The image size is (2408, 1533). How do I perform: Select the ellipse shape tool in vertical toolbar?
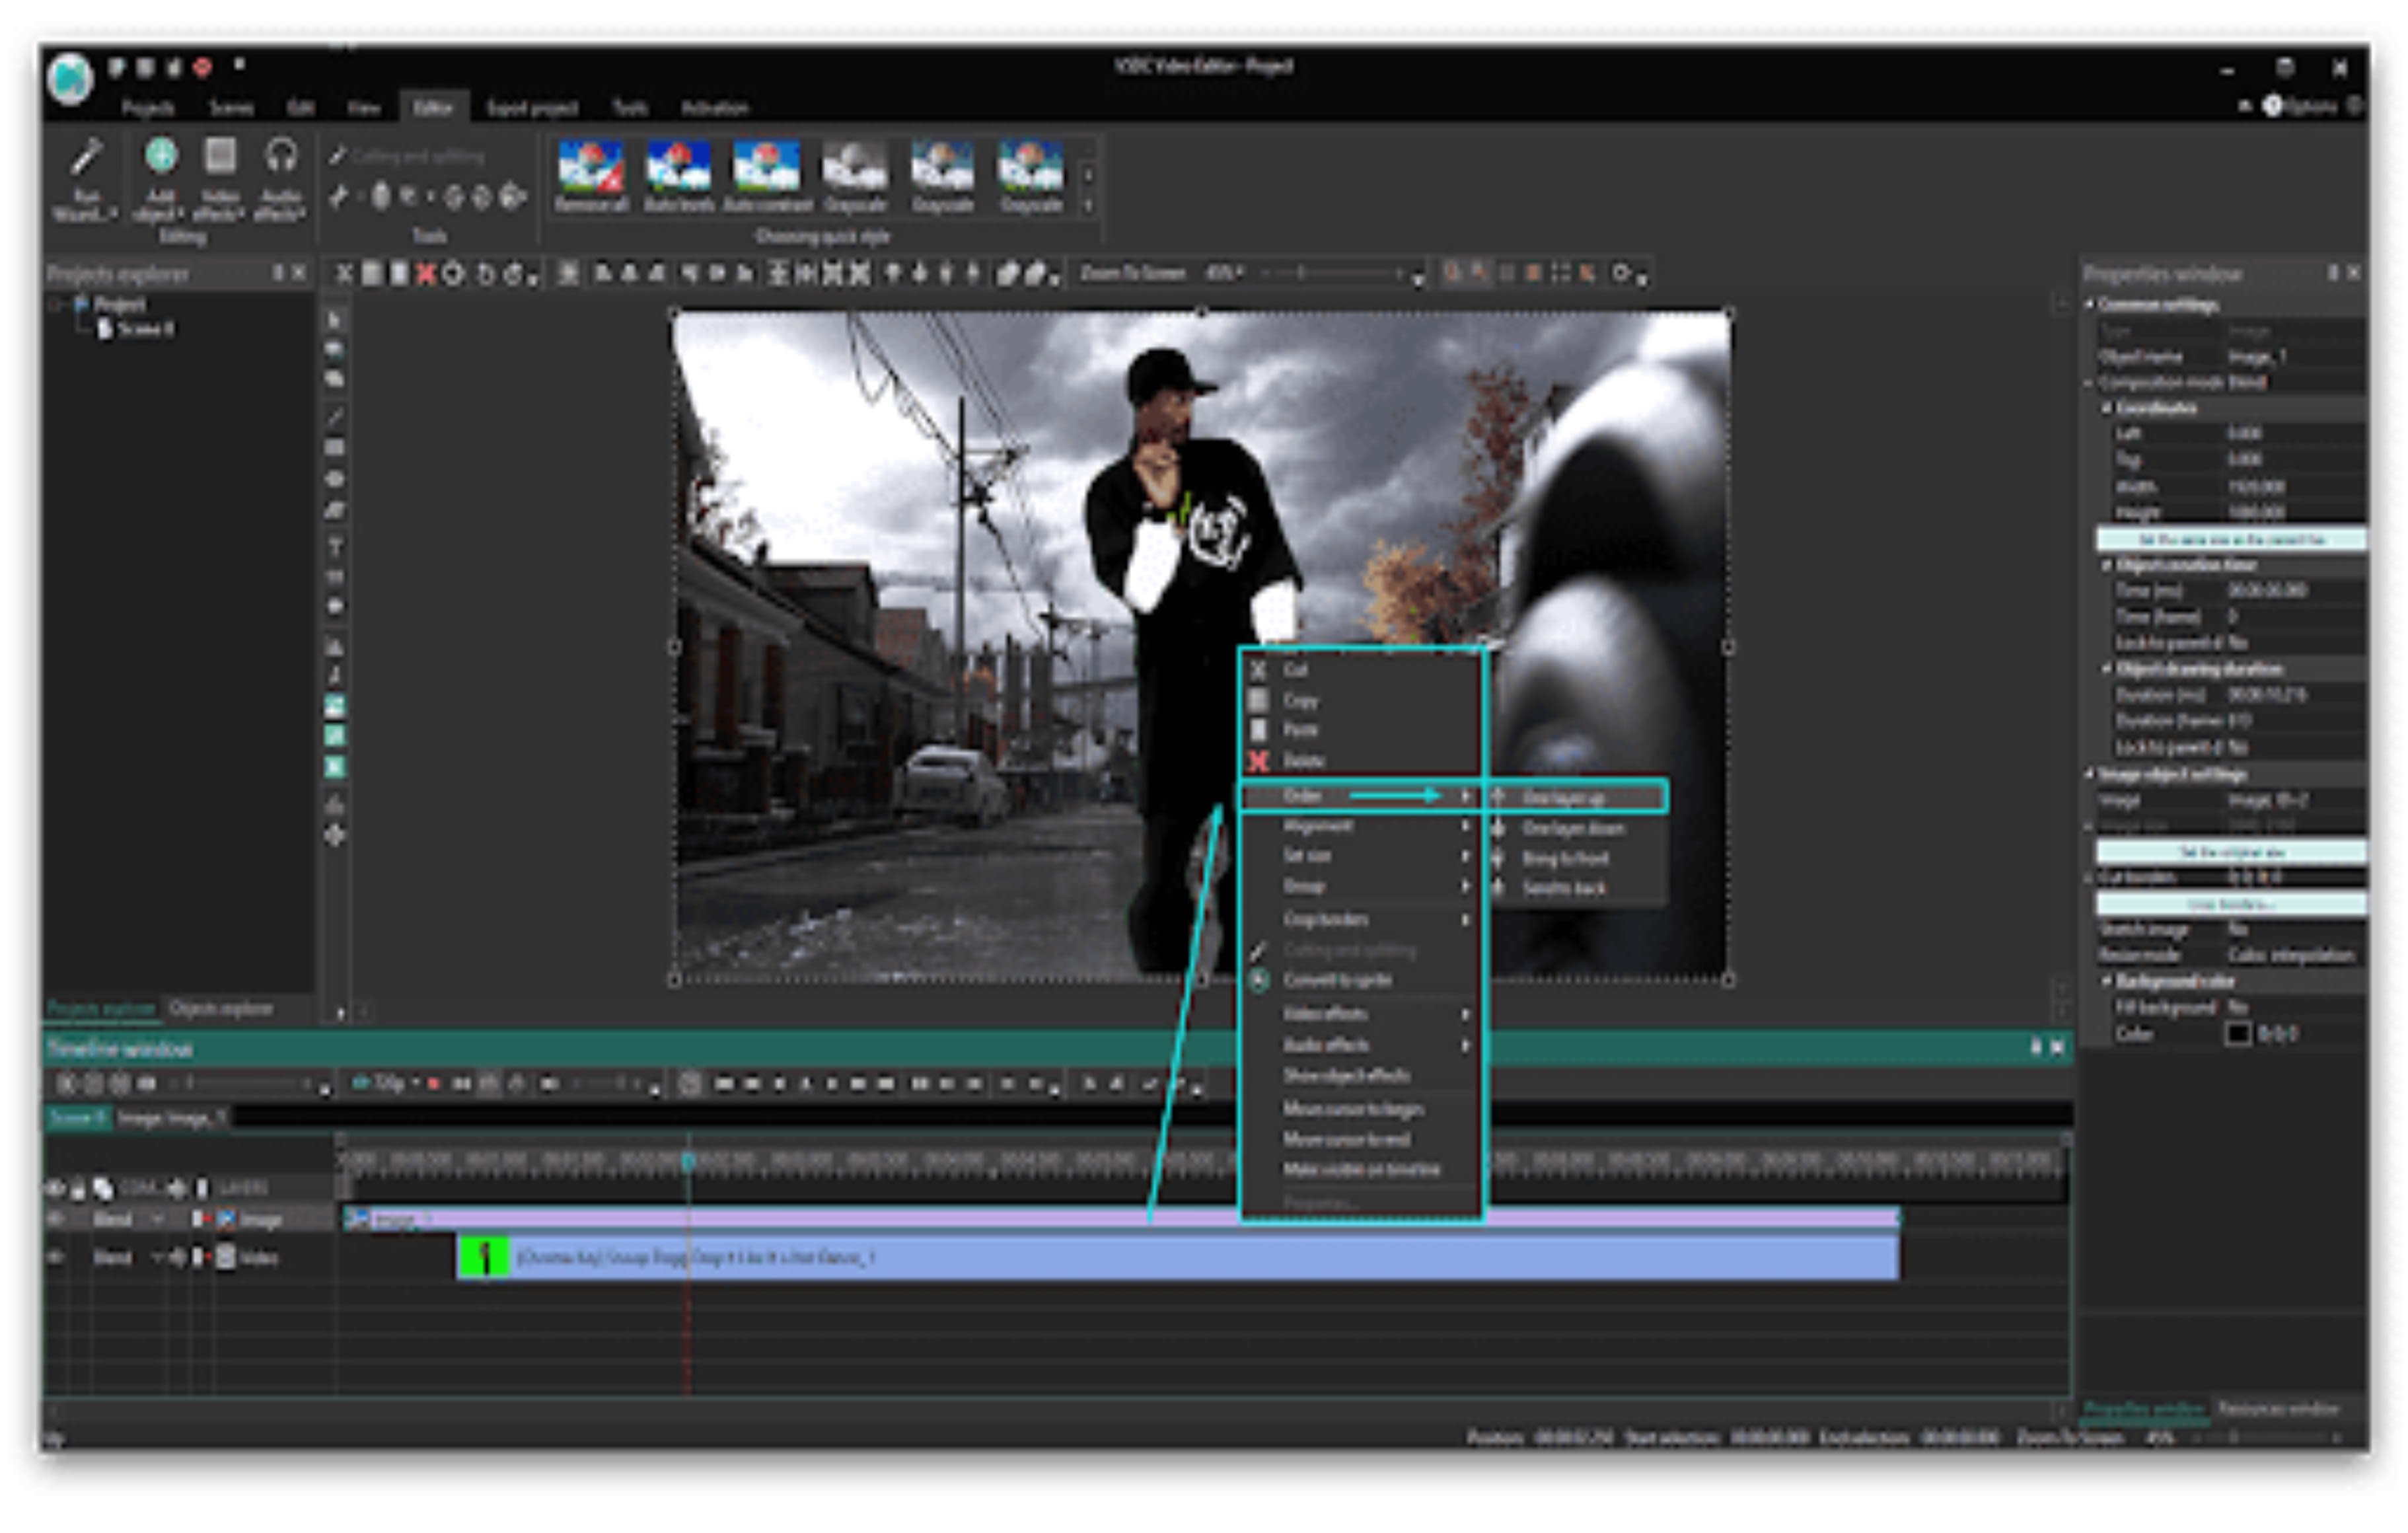click(x=335, y=479)
